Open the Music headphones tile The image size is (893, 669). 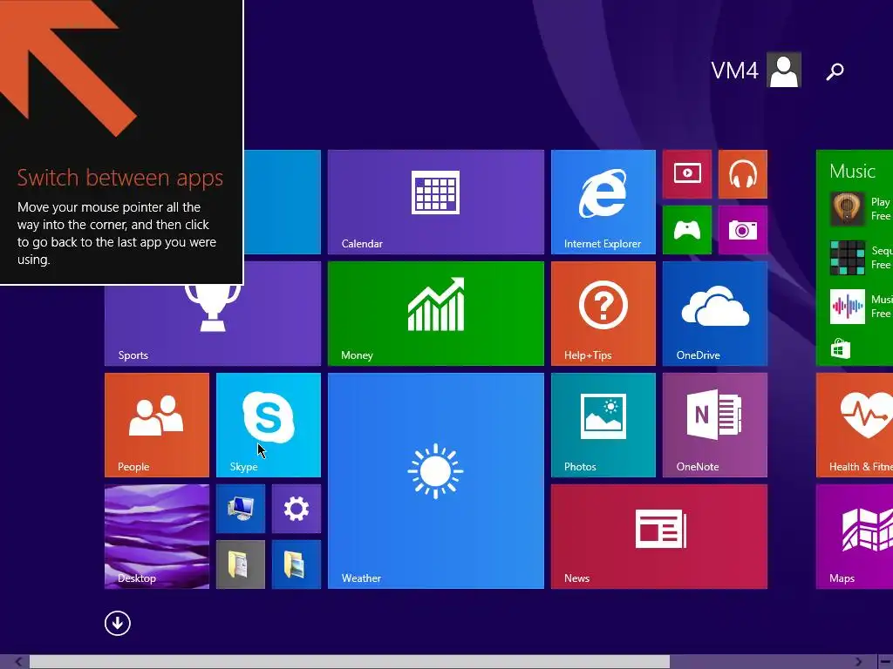[x=743, y=174]
